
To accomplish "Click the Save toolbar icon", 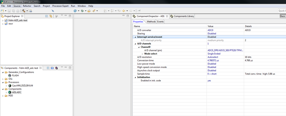I will click(9, 11).
